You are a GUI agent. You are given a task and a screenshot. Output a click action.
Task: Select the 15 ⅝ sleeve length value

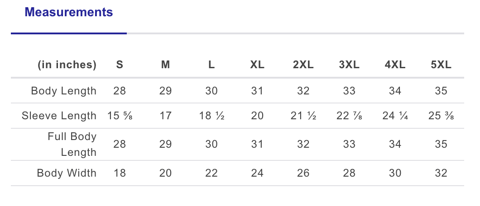coord(120,116)
